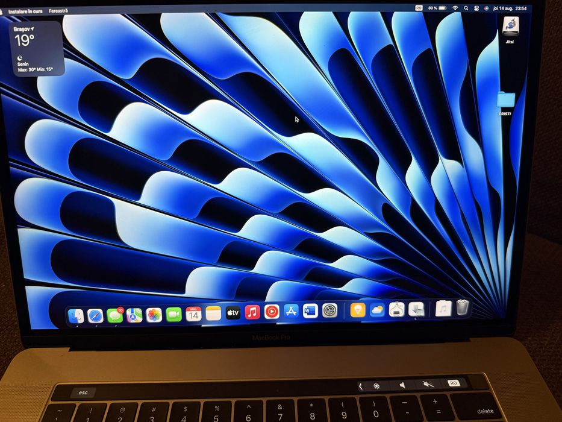Open the Trash in the Dock
This screenshot has height=422, width=562.
(x=463, y=307)
